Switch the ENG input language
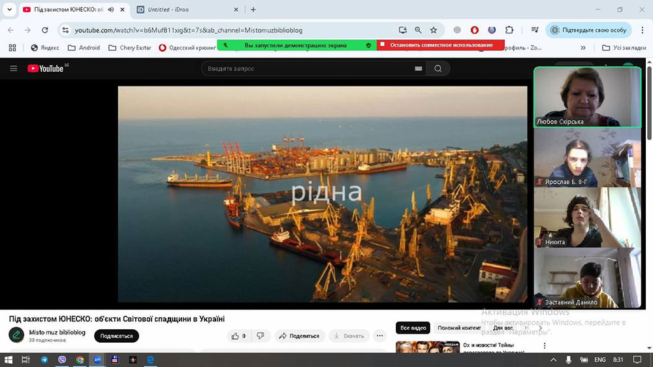 [x=599, y=360]
